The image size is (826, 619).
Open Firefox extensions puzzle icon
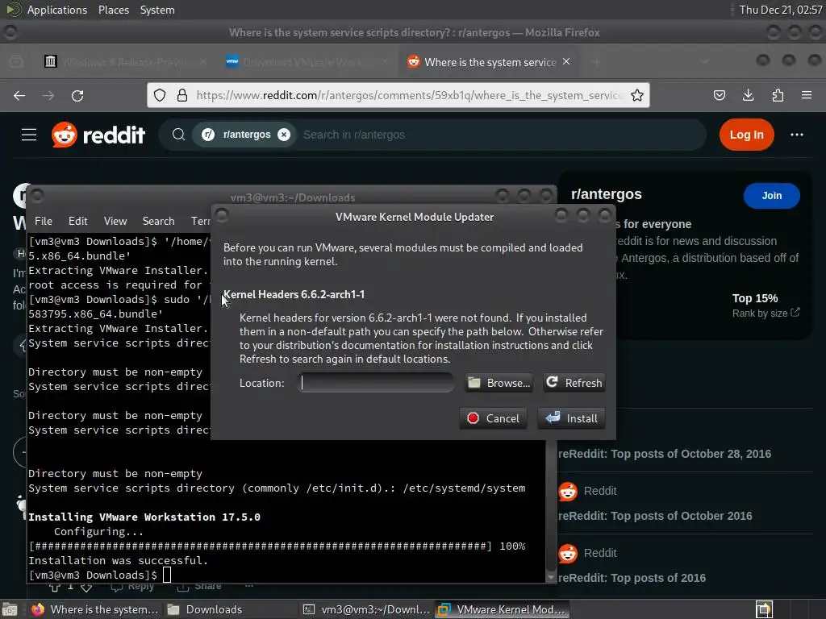778,95
